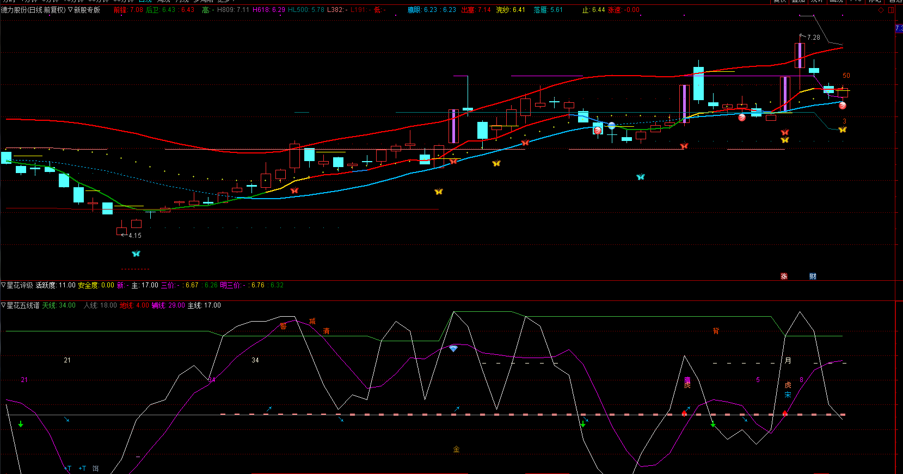Click the 辅线: 29.00 value
This screenshot has width=903, height=474.
pos(168,305)
